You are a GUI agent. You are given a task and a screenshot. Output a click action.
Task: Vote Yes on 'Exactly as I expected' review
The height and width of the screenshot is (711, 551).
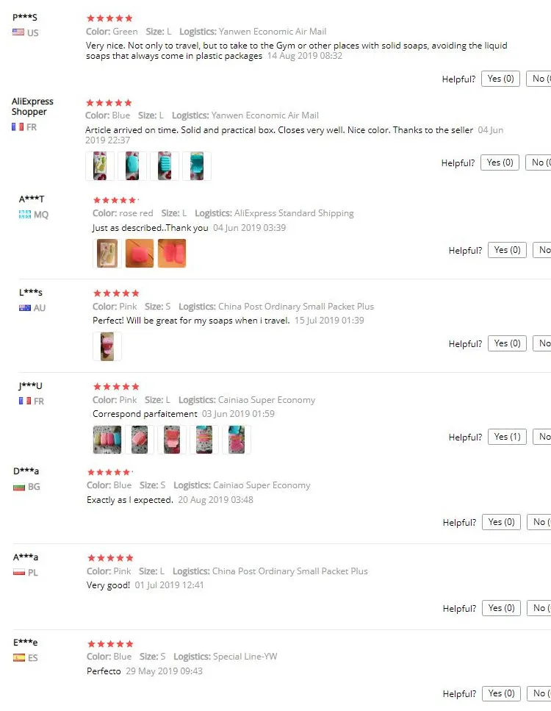click(501, 522)
